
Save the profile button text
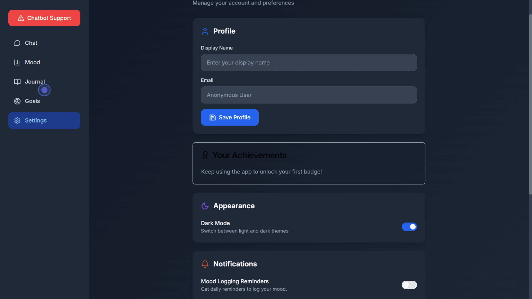click(x=234, y=117)
